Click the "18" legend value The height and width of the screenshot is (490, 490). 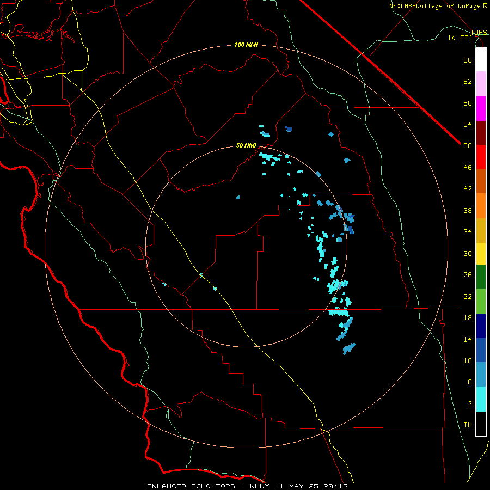(468, 318)
